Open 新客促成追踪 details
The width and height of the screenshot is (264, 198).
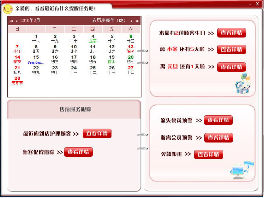pos(78,152)
